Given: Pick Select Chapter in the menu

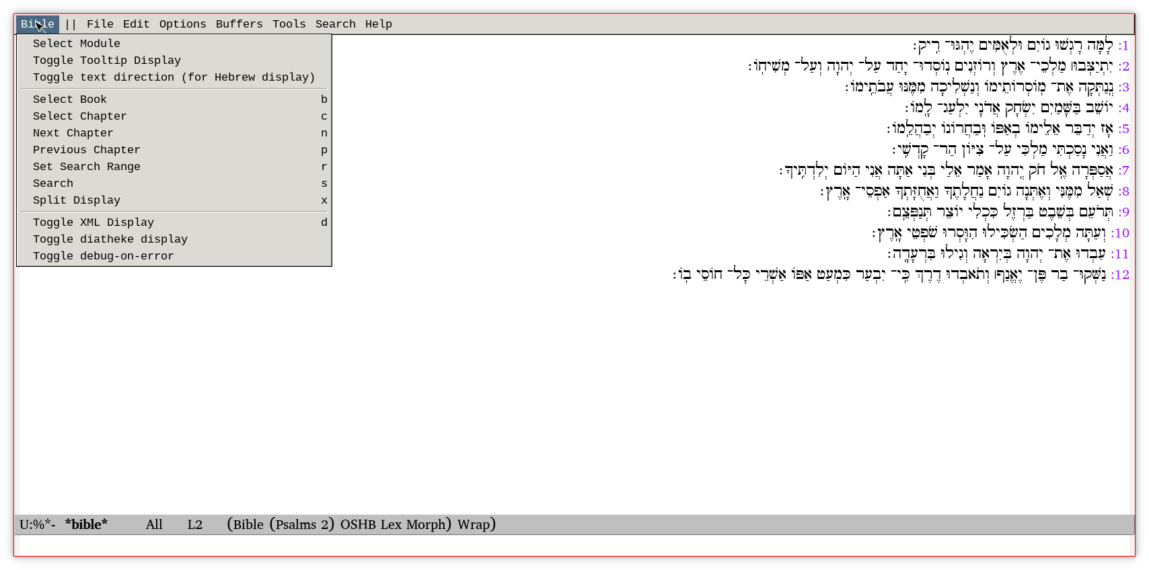Looking at the screenshot, I should tap(79, 116).
